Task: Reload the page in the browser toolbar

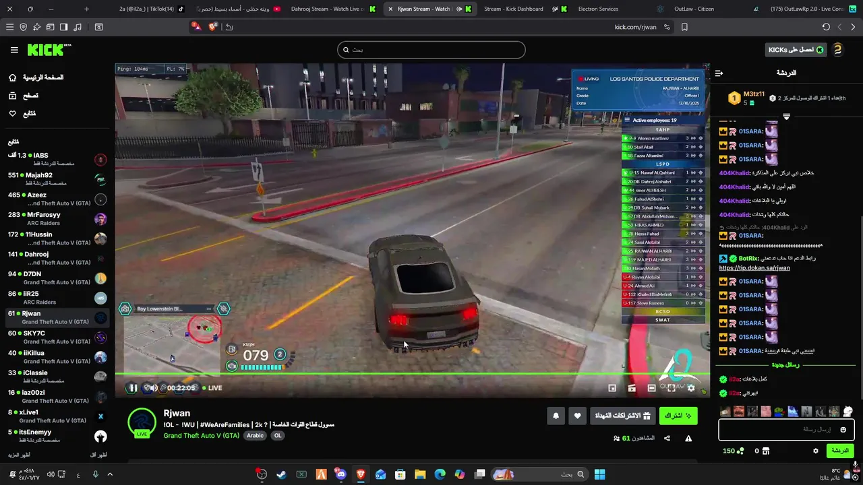Action: [x=826, y=27]
